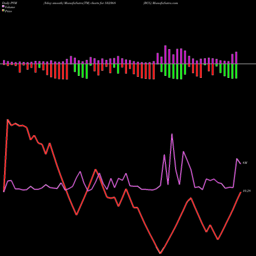This screenshot has height=256, width=256.
Task: Click the 'Price' legend label
Action: coord(8,11)
